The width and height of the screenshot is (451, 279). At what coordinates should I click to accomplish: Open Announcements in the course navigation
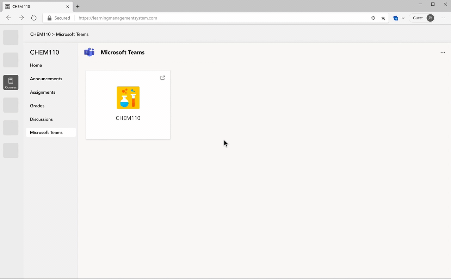46,79
